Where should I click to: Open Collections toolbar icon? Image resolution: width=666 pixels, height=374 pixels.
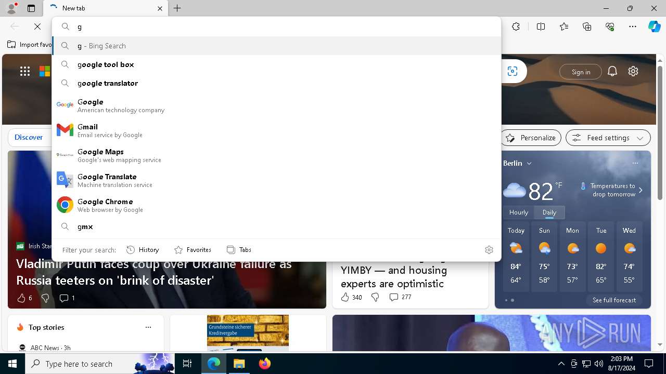[587, 26]
